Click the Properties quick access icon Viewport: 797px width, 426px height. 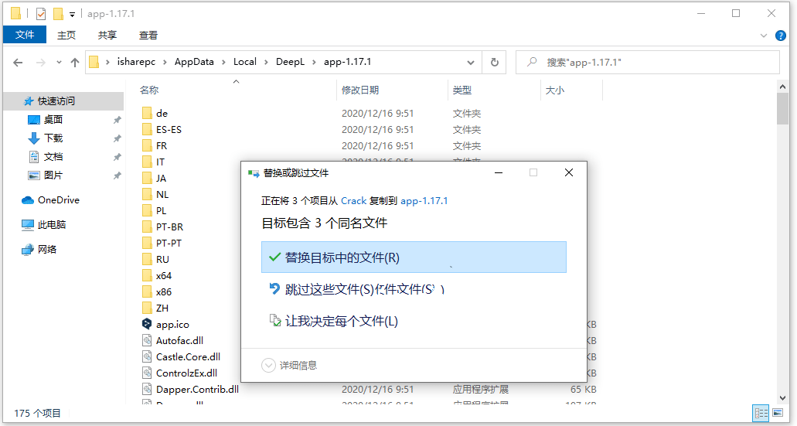pos(41,14)
